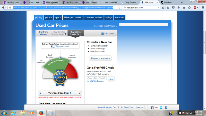Open a new browser tab with plus
206x116 pixels.
(182, 2)
